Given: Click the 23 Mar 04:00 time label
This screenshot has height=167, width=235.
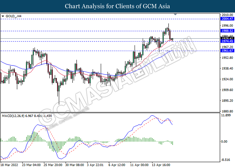Looking at the screenshot, I should 31,165.
